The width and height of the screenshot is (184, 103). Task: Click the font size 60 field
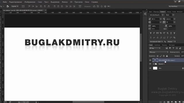[x=155, y=19]
